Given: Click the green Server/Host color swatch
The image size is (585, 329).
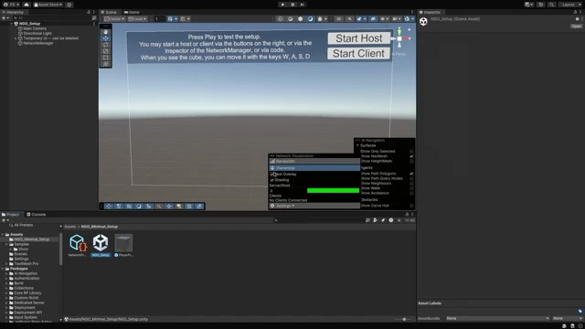Looking at the screenshot, I should tap(333, 191).
